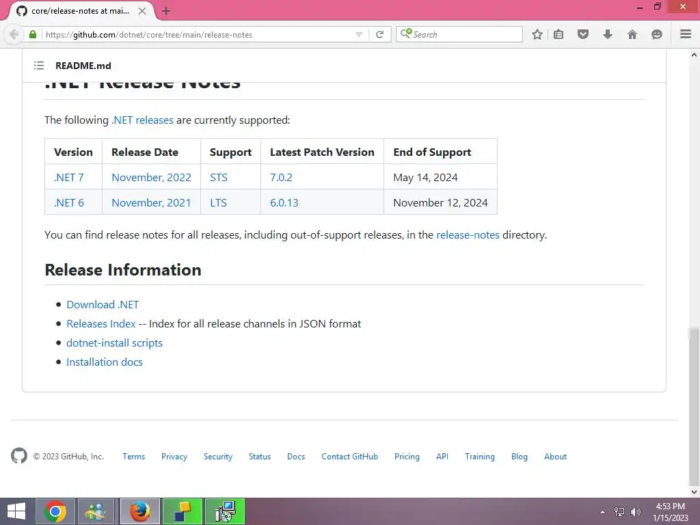Open the LTS support policy link
The width and height of the screenshot is (700, 525).
click(x=218, y=202)
